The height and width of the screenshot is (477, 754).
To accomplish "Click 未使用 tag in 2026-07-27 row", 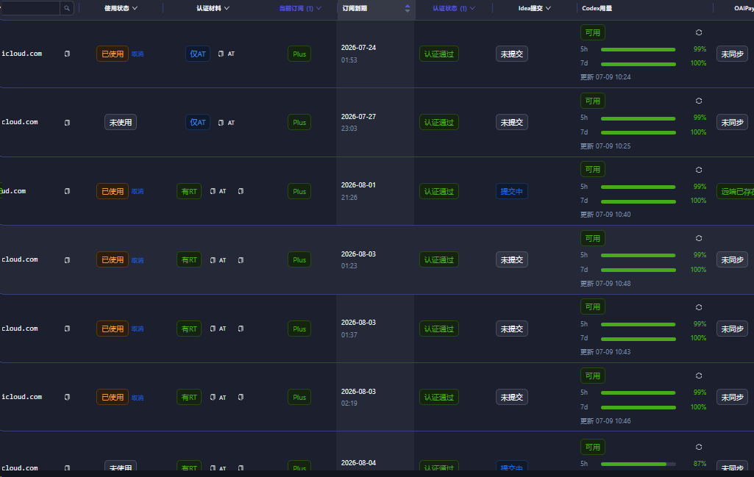I will 121,123.
